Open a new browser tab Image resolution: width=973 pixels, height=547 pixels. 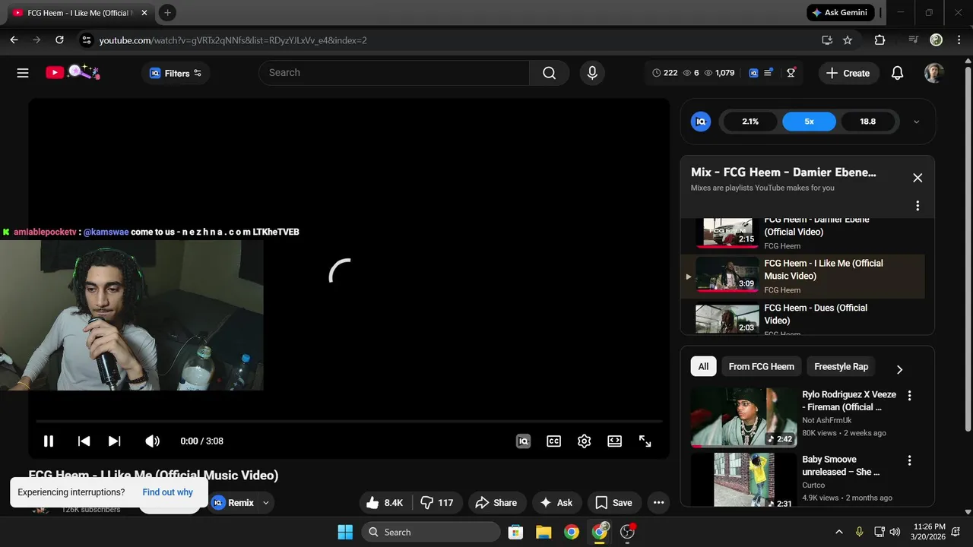[167, 12]
